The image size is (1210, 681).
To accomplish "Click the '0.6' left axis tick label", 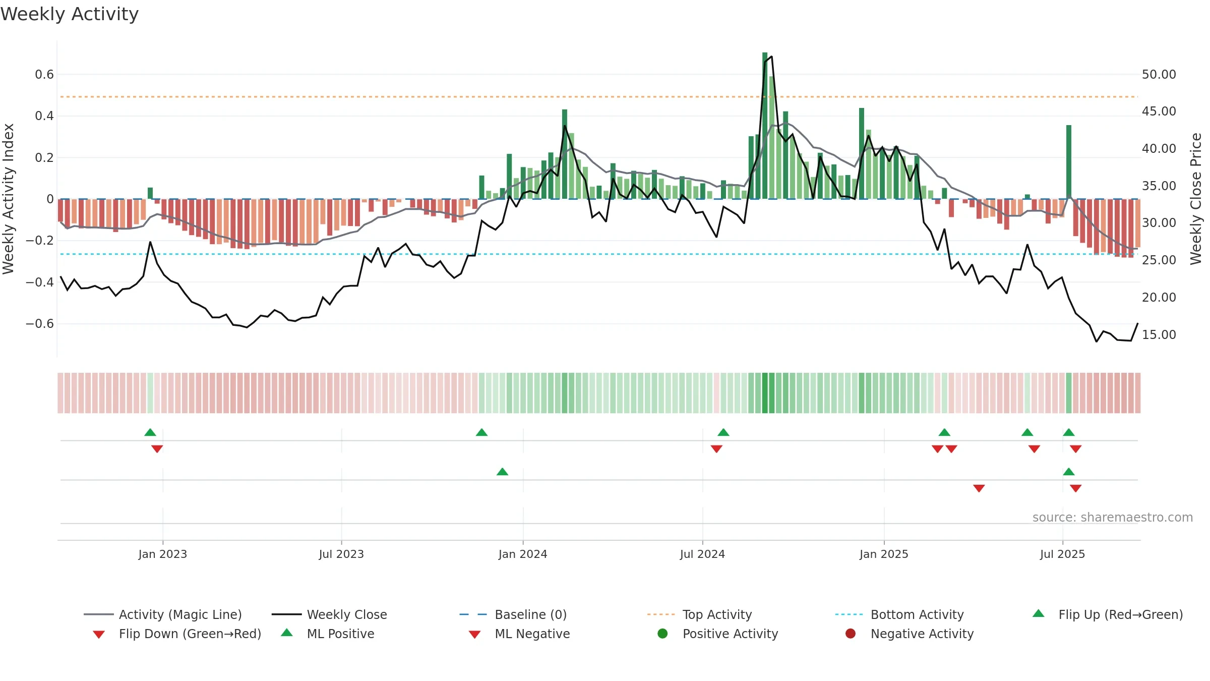I will point(44,75).
